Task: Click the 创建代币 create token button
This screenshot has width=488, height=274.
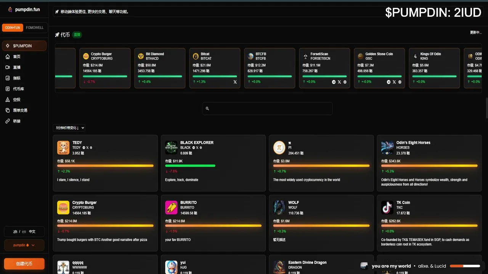Action: pos(24,264)
